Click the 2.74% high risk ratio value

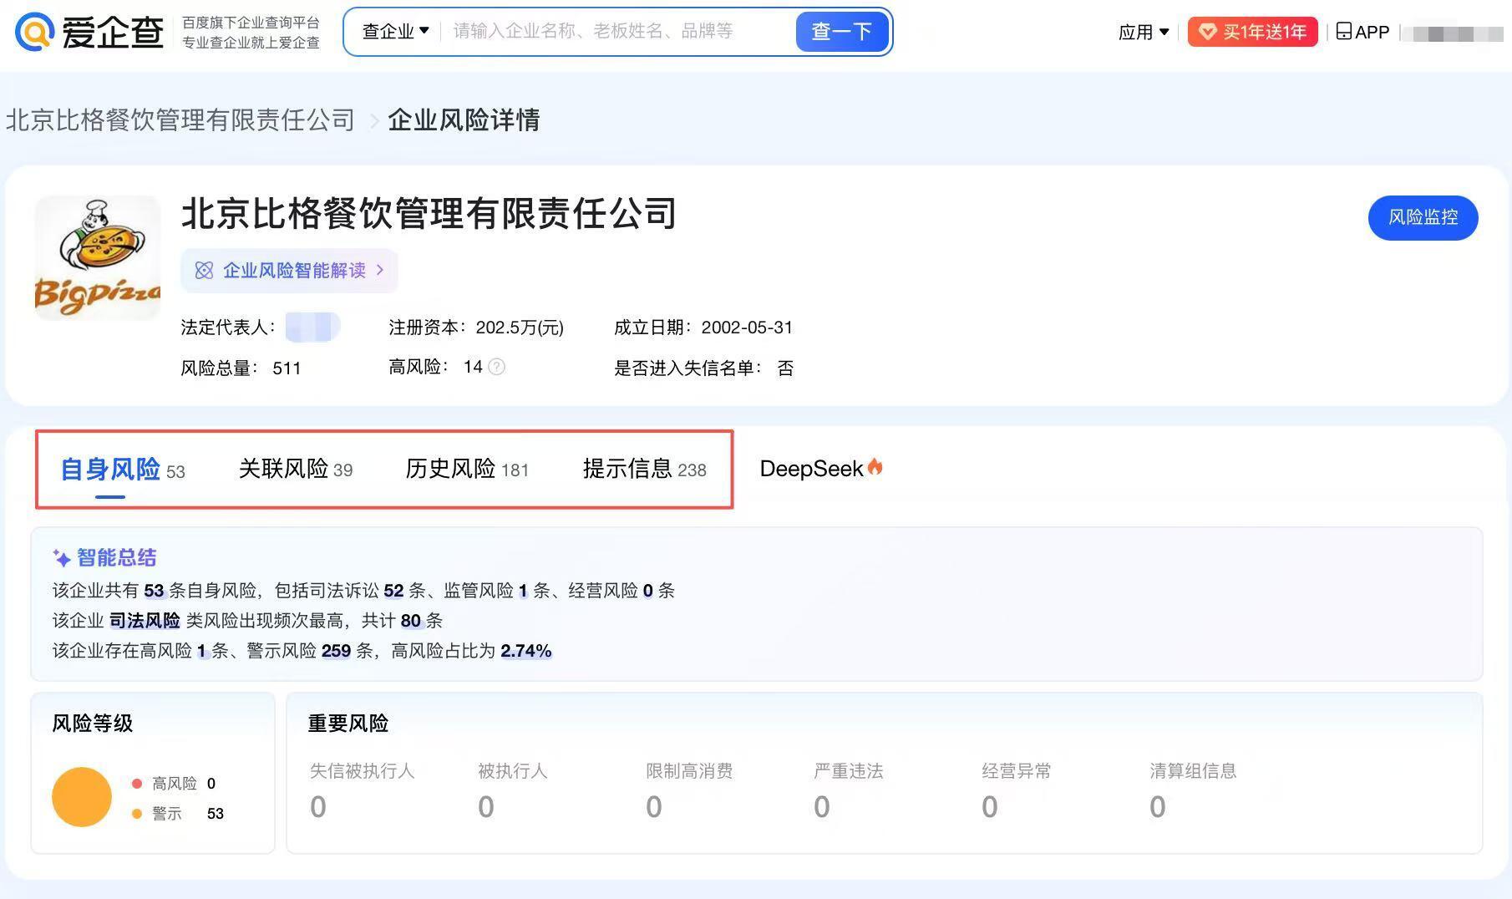(x=526, y=651)
